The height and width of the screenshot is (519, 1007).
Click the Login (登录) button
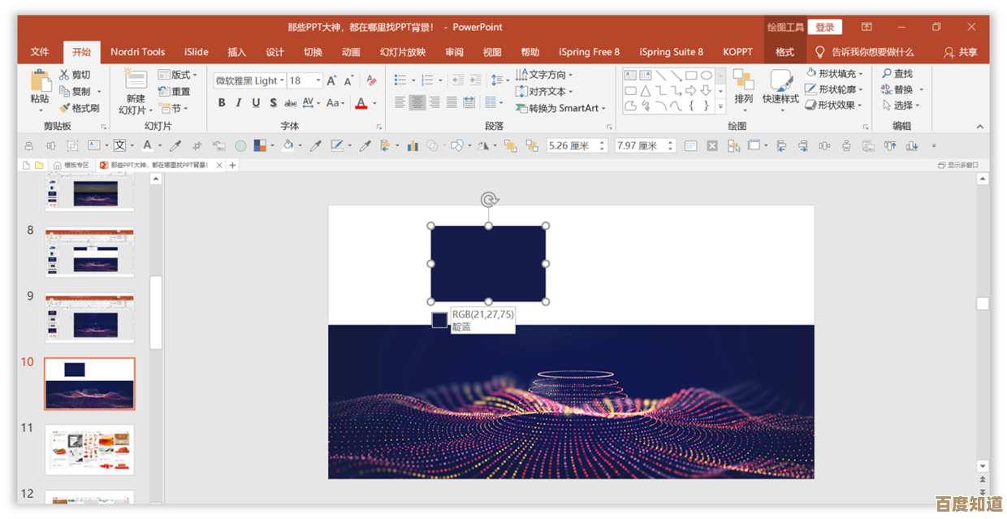[x=824, y=27]
